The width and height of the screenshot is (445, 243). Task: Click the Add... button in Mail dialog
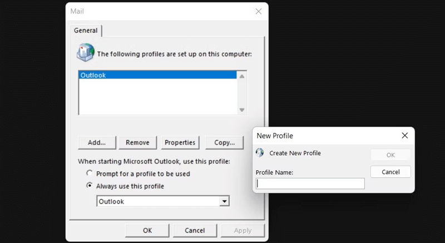pyautogui.click(x=97, y=142)
